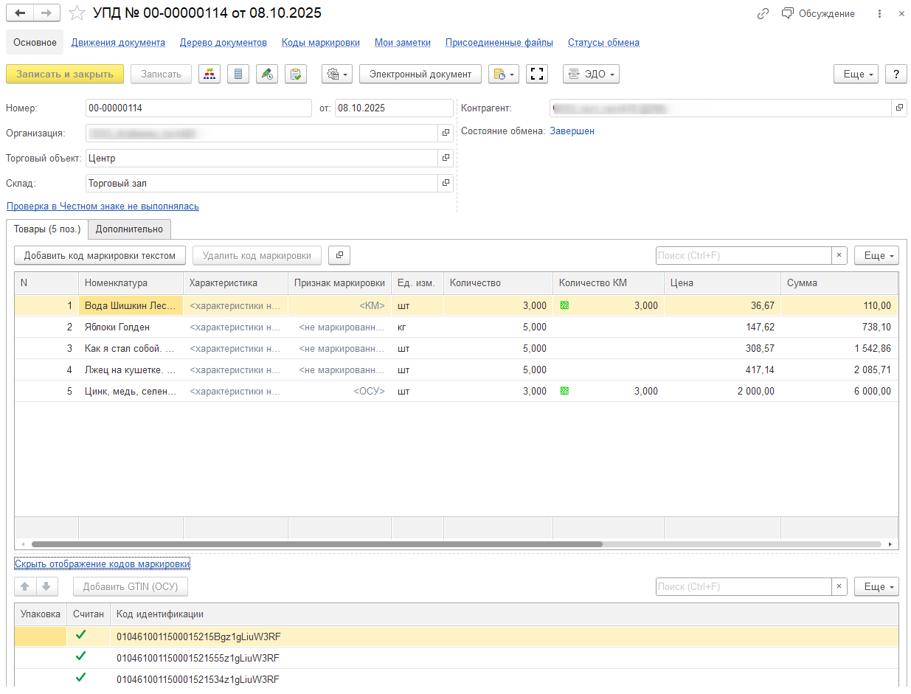The height and width of the screenshot is (694, 911).
Task: Switch to the Дополнительно tab
Action: [x=129, y=229]
